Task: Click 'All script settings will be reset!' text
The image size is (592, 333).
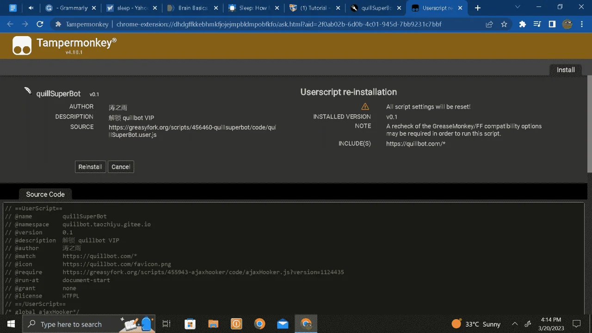Action: pos(428,107)
